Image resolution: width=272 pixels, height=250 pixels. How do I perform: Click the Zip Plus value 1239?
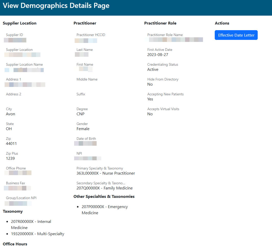point(10,158)
